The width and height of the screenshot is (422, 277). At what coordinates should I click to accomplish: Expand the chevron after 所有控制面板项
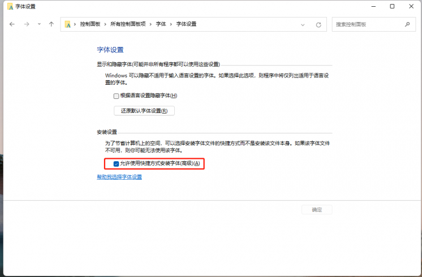(x=152, y=25)
